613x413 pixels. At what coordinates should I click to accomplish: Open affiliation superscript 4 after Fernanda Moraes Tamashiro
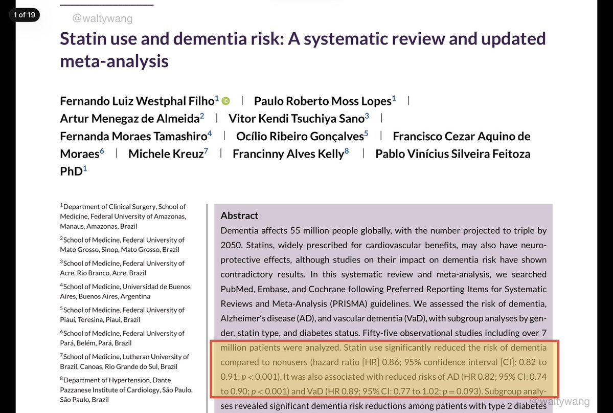coord(210,134)
